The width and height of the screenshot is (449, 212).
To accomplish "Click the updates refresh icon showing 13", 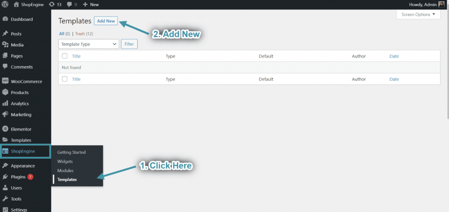I will pyautogui.click(x=52, y=4).
